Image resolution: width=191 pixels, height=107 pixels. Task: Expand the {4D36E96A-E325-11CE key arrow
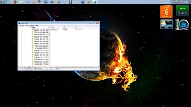pos(31,59)
